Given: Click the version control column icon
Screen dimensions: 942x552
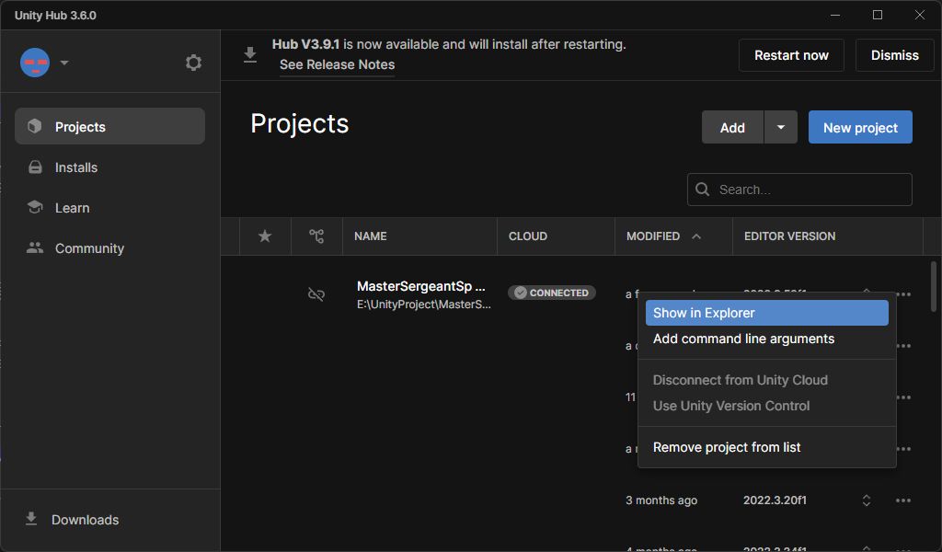Looking at the screenshot, I should click(316, 236).
